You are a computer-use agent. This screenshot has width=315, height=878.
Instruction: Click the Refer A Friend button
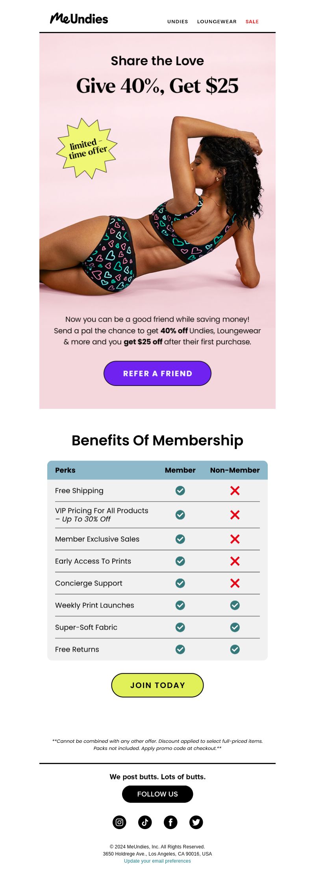click(x=157, y=373)
